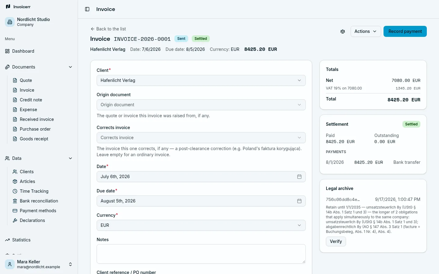Click the invoice number INVOICE-2026-0001
Image resolution: width=439 pixels, height=274 pixels.
142,39
